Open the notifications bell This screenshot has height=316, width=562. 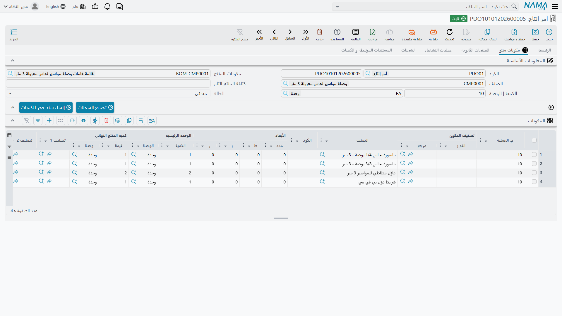tap(107, 6)
